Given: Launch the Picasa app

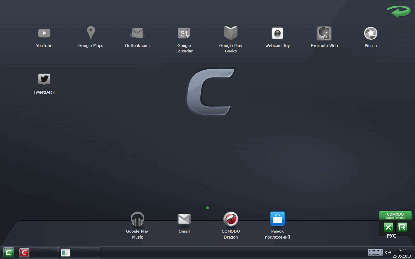Looking at the screenshot, I should point(371,33).
